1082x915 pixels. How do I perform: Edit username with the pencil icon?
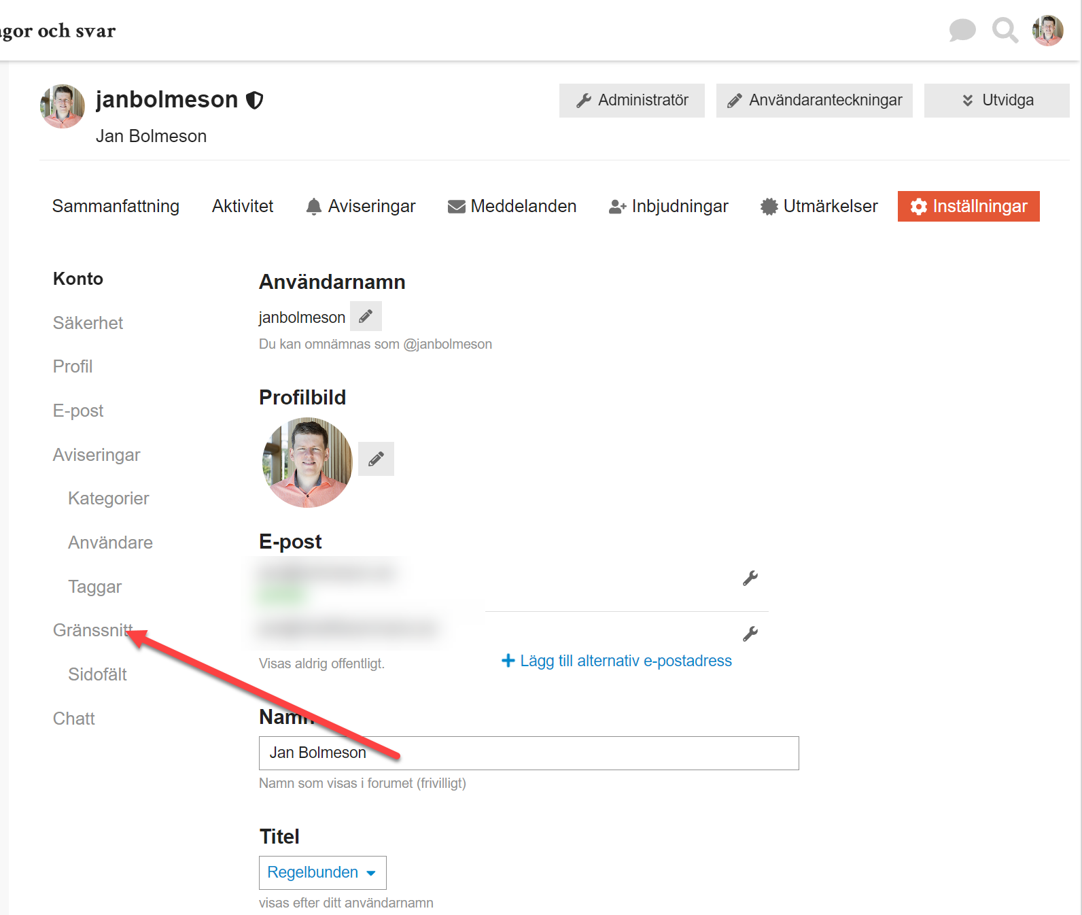(366, 316)
